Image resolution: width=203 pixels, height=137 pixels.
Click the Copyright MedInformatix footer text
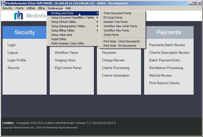[40, 128]
